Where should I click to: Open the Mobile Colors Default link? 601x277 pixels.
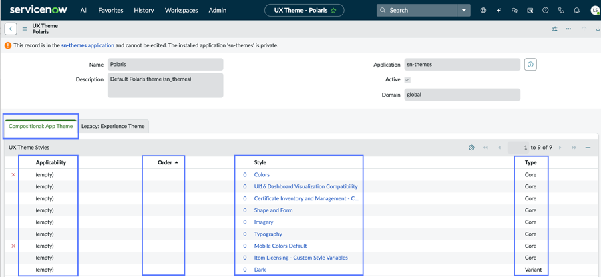click(280, 246)
